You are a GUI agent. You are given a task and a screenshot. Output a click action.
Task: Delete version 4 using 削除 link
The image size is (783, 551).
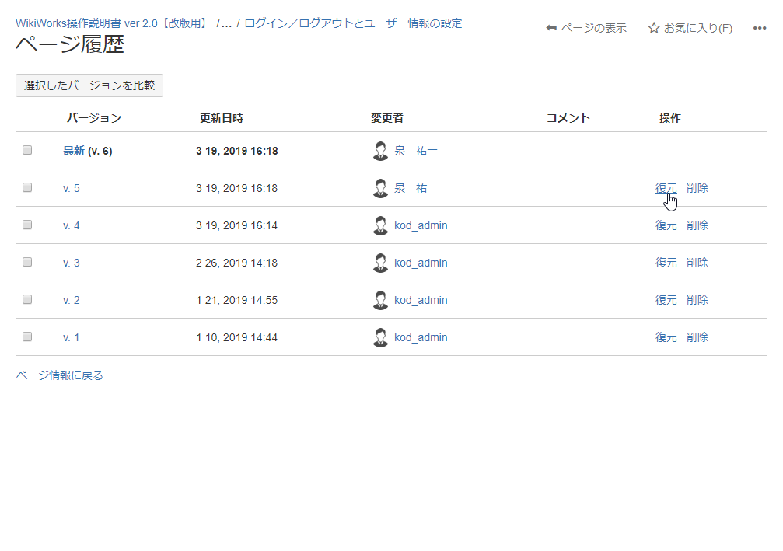pos(697,225)
